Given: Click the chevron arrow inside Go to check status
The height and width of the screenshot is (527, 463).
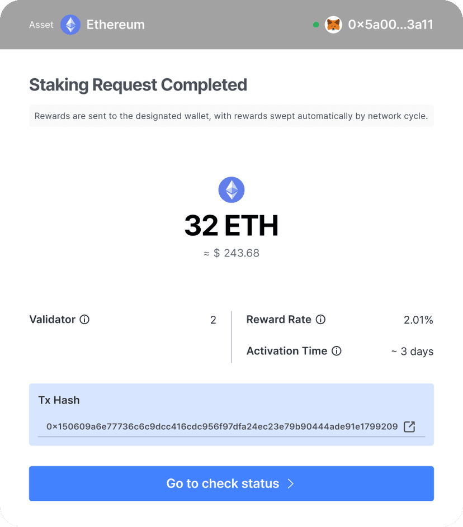Looking at the screenshot, I should click(x=290, y=483).
